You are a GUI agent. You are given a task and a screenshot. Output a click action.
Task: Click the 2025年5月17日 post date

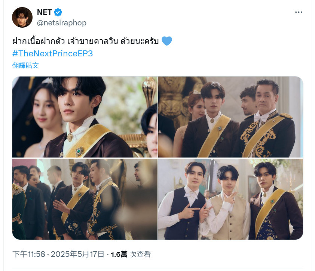pyautogui.click(x=77, y=254)
